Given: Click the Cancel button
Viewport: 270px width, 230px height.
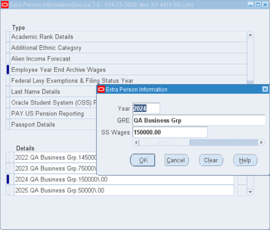Looking at the screenshot, I should click(x=176, y=160).
